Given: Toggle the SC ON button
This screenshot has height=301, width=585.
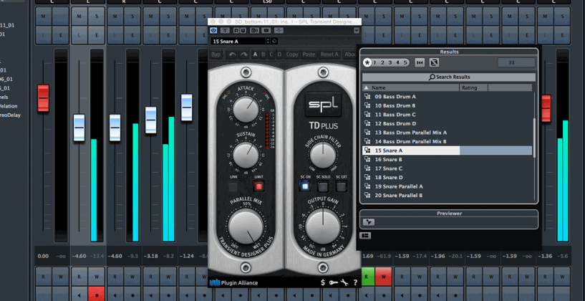Looking at the screenshot, I should coord(305,186).
